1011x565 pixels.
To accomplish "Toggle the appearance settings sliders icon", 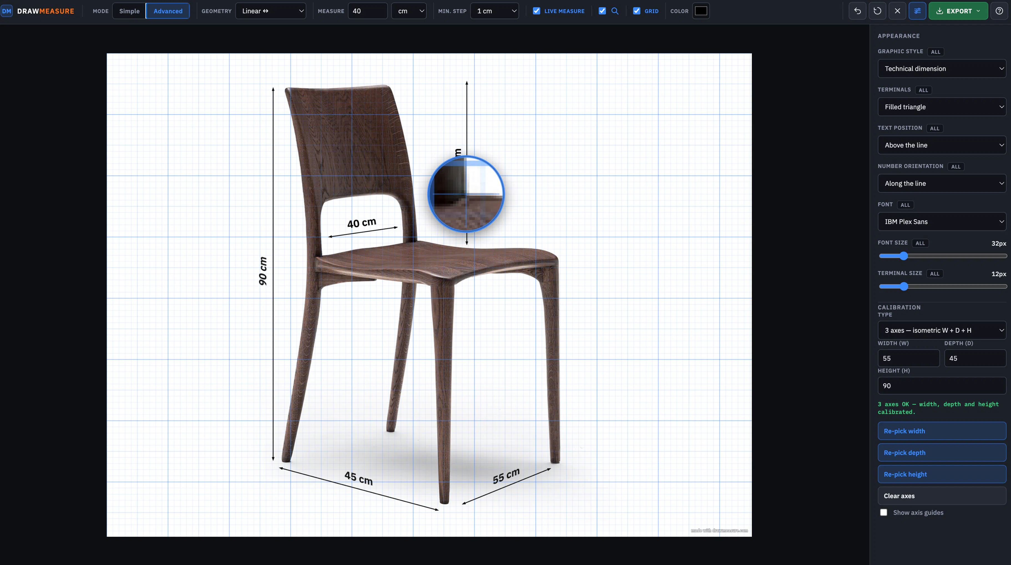I will [917, 11].
